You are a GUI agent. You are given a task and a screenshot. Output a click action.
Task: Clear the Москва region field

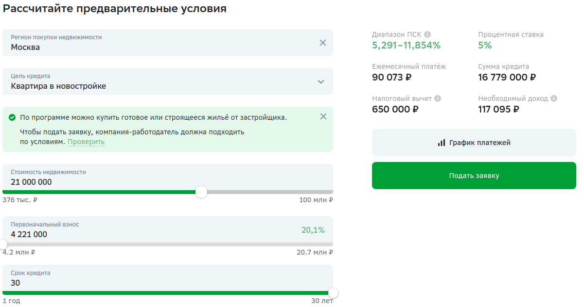click(322, 43)
